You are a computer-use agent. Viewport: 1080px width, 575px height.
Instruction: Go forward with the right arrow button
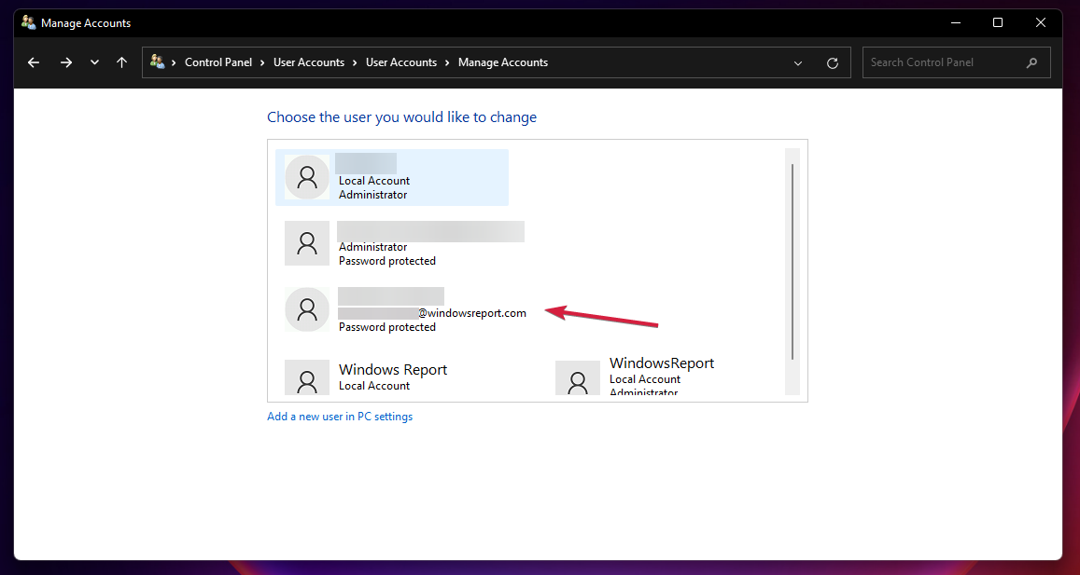click(x=66, y=62)
